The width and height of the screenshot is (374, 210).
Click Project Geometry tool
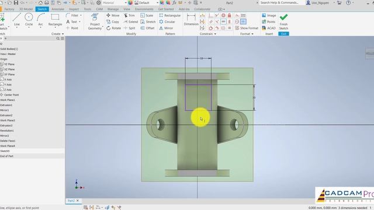[95, 22]
